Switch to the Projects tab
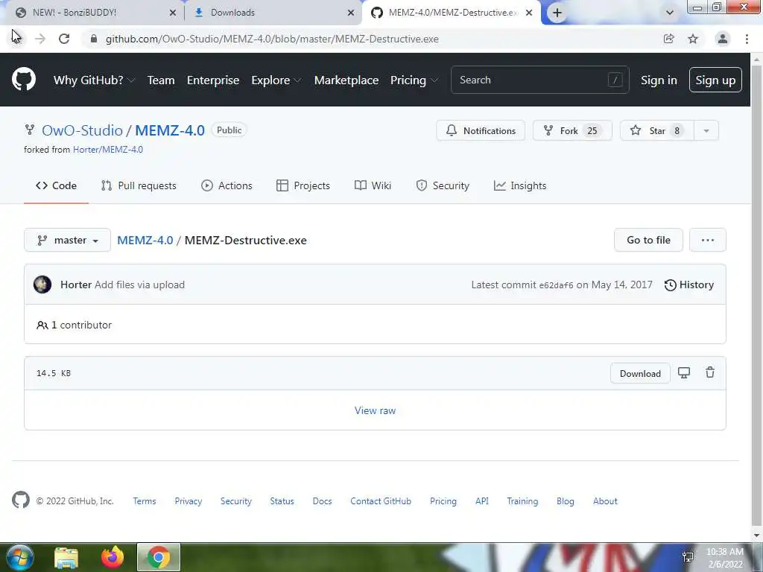 (x=303, y=185)
